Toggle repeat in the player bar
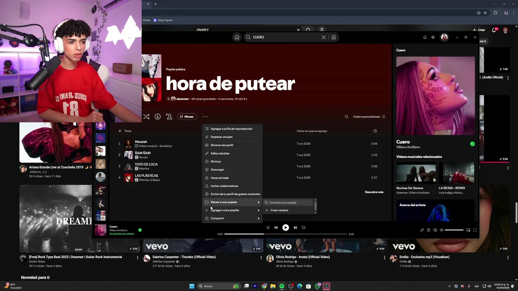The height and width of the screenshot is (291, 518). click(304, 228)
